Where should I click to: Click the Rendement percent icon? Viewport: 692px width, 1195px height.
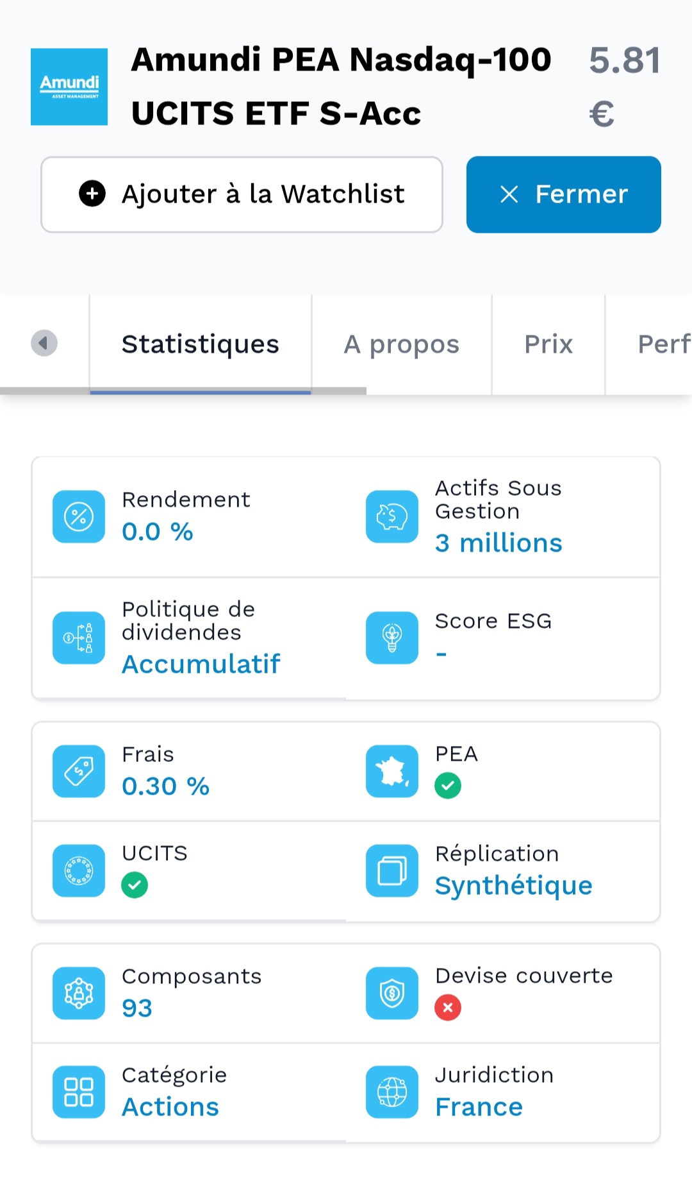click(79, 516)
